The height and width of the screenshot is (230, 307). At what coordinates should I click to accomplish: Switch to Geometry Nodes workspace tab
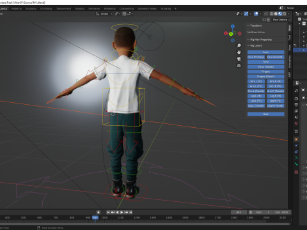(x=147, y=9)
